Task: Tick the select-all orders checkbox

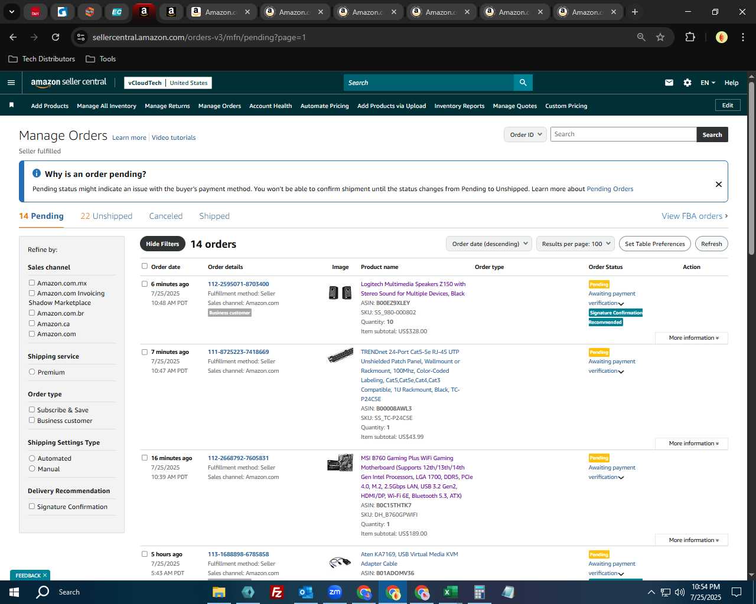Action: [145, 266]
